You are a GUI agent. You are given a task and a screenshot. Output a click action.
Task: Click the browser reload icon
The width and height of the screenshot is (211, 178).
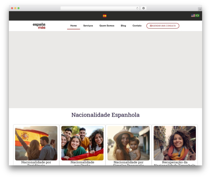[137, 8]
